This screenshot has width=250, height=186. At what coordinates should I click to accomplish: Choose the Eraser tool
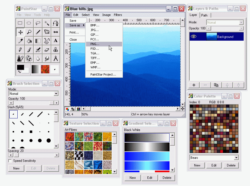47,49
